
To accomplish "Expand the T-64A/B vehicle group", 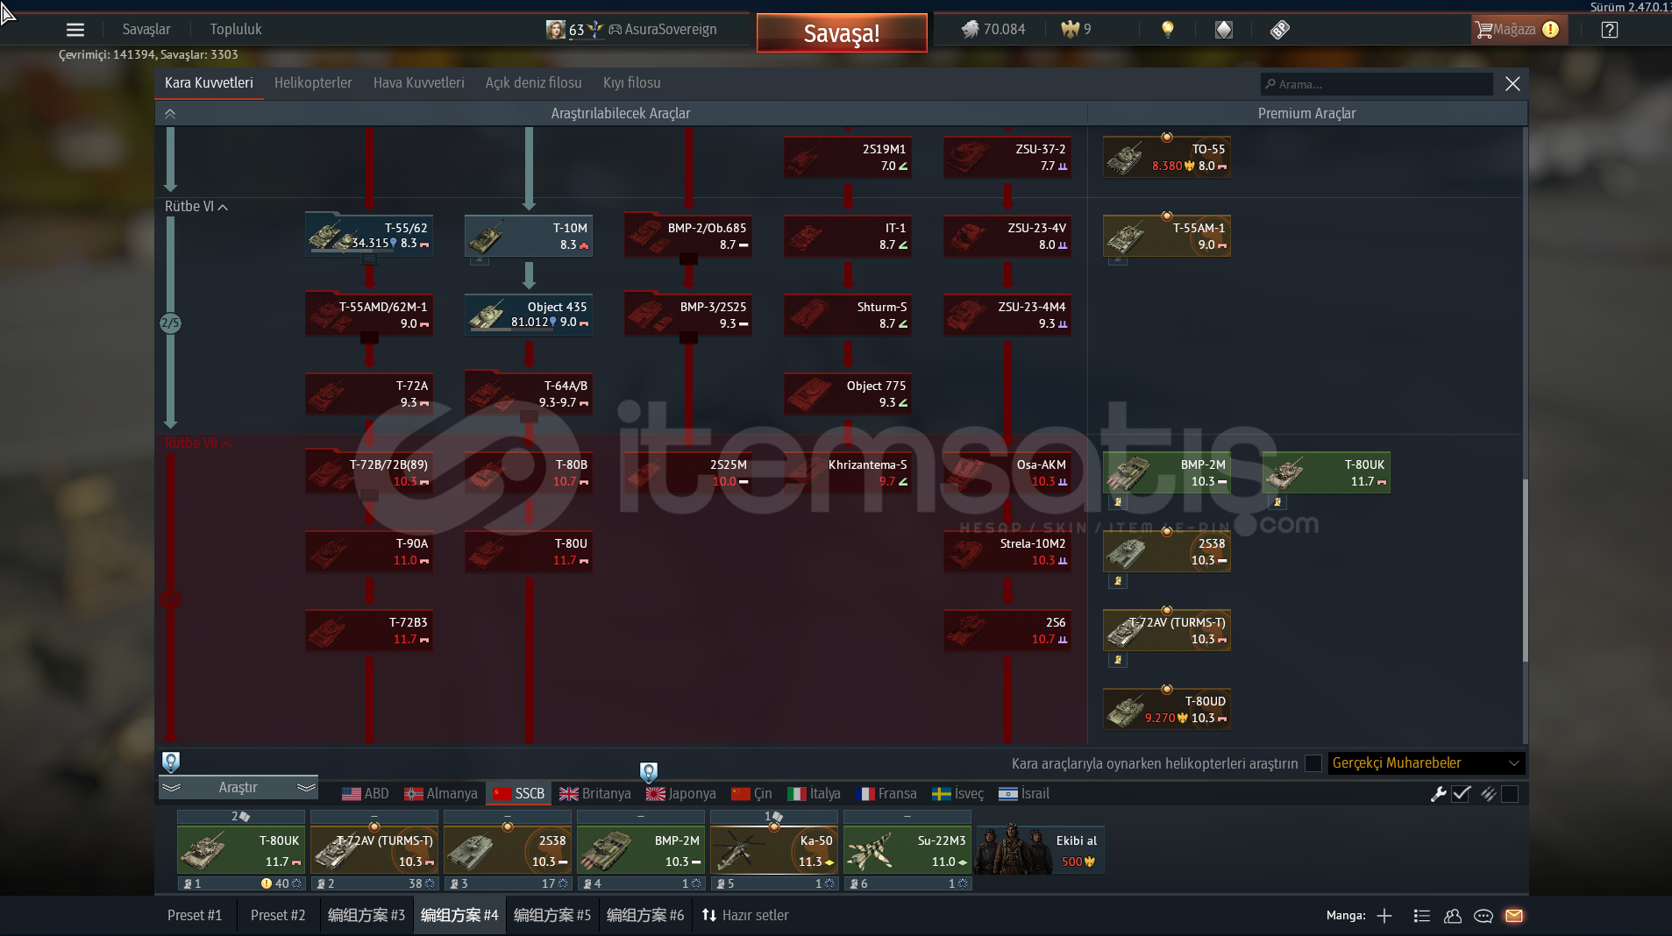I will point(530,417).
